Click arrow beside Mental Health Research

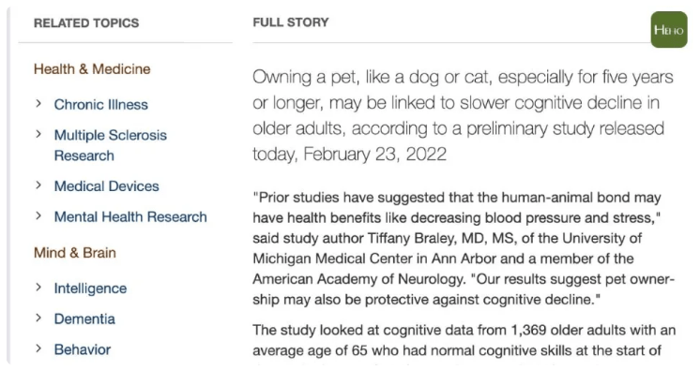pyautogui.click(x=38, y=216)
